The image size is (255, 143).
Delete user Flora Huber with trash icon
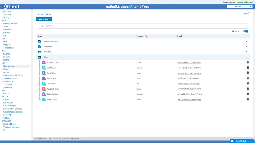(248, 73)
